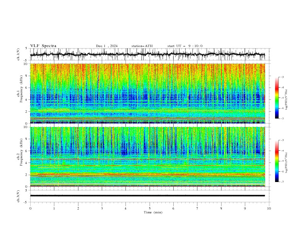Click time axis tick label '10'
Screen dimensions: 303x234
pos(269,208)
